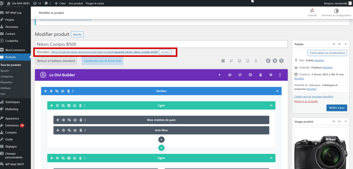Screen dimensions: 353x169
Task: Select desktop preview icon above builder
Action: tap(240, 61)
